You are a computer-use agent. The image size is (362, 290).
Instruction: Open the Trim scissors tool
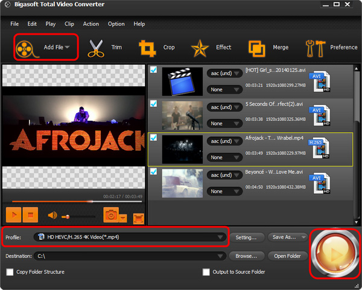point(96,48)
